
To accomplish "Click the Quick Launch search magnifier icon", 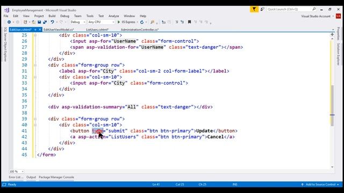I will (x=314, y=9).
